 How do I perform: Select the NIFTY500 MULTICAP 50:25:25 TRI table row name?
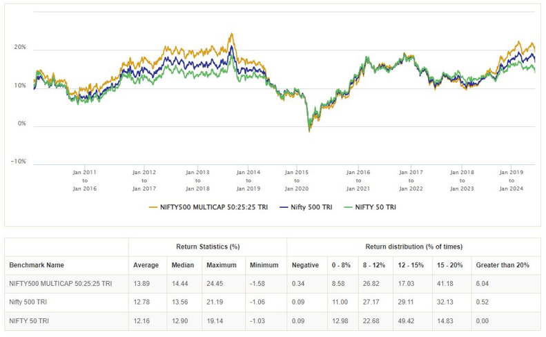pyautogui.click(x=61, y=284)
